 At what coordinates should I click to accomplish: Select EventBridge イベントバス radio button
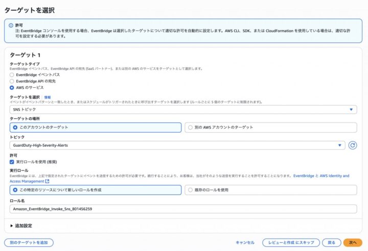click(12, 74)
